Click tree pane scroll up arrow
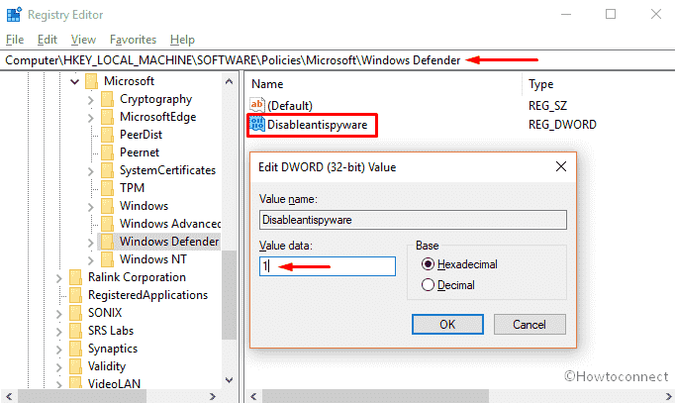Screen dimensions: 675x403 pos(229,81)
